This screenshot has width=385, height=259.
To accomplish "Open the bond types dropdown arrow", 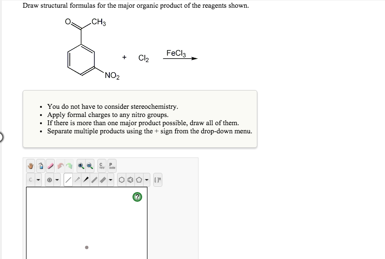I will tap(110, 180).
